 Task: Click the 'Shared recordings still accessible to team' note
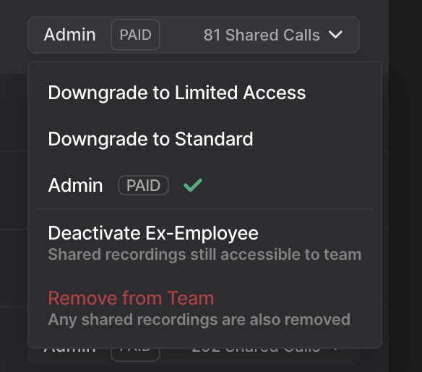204,255
